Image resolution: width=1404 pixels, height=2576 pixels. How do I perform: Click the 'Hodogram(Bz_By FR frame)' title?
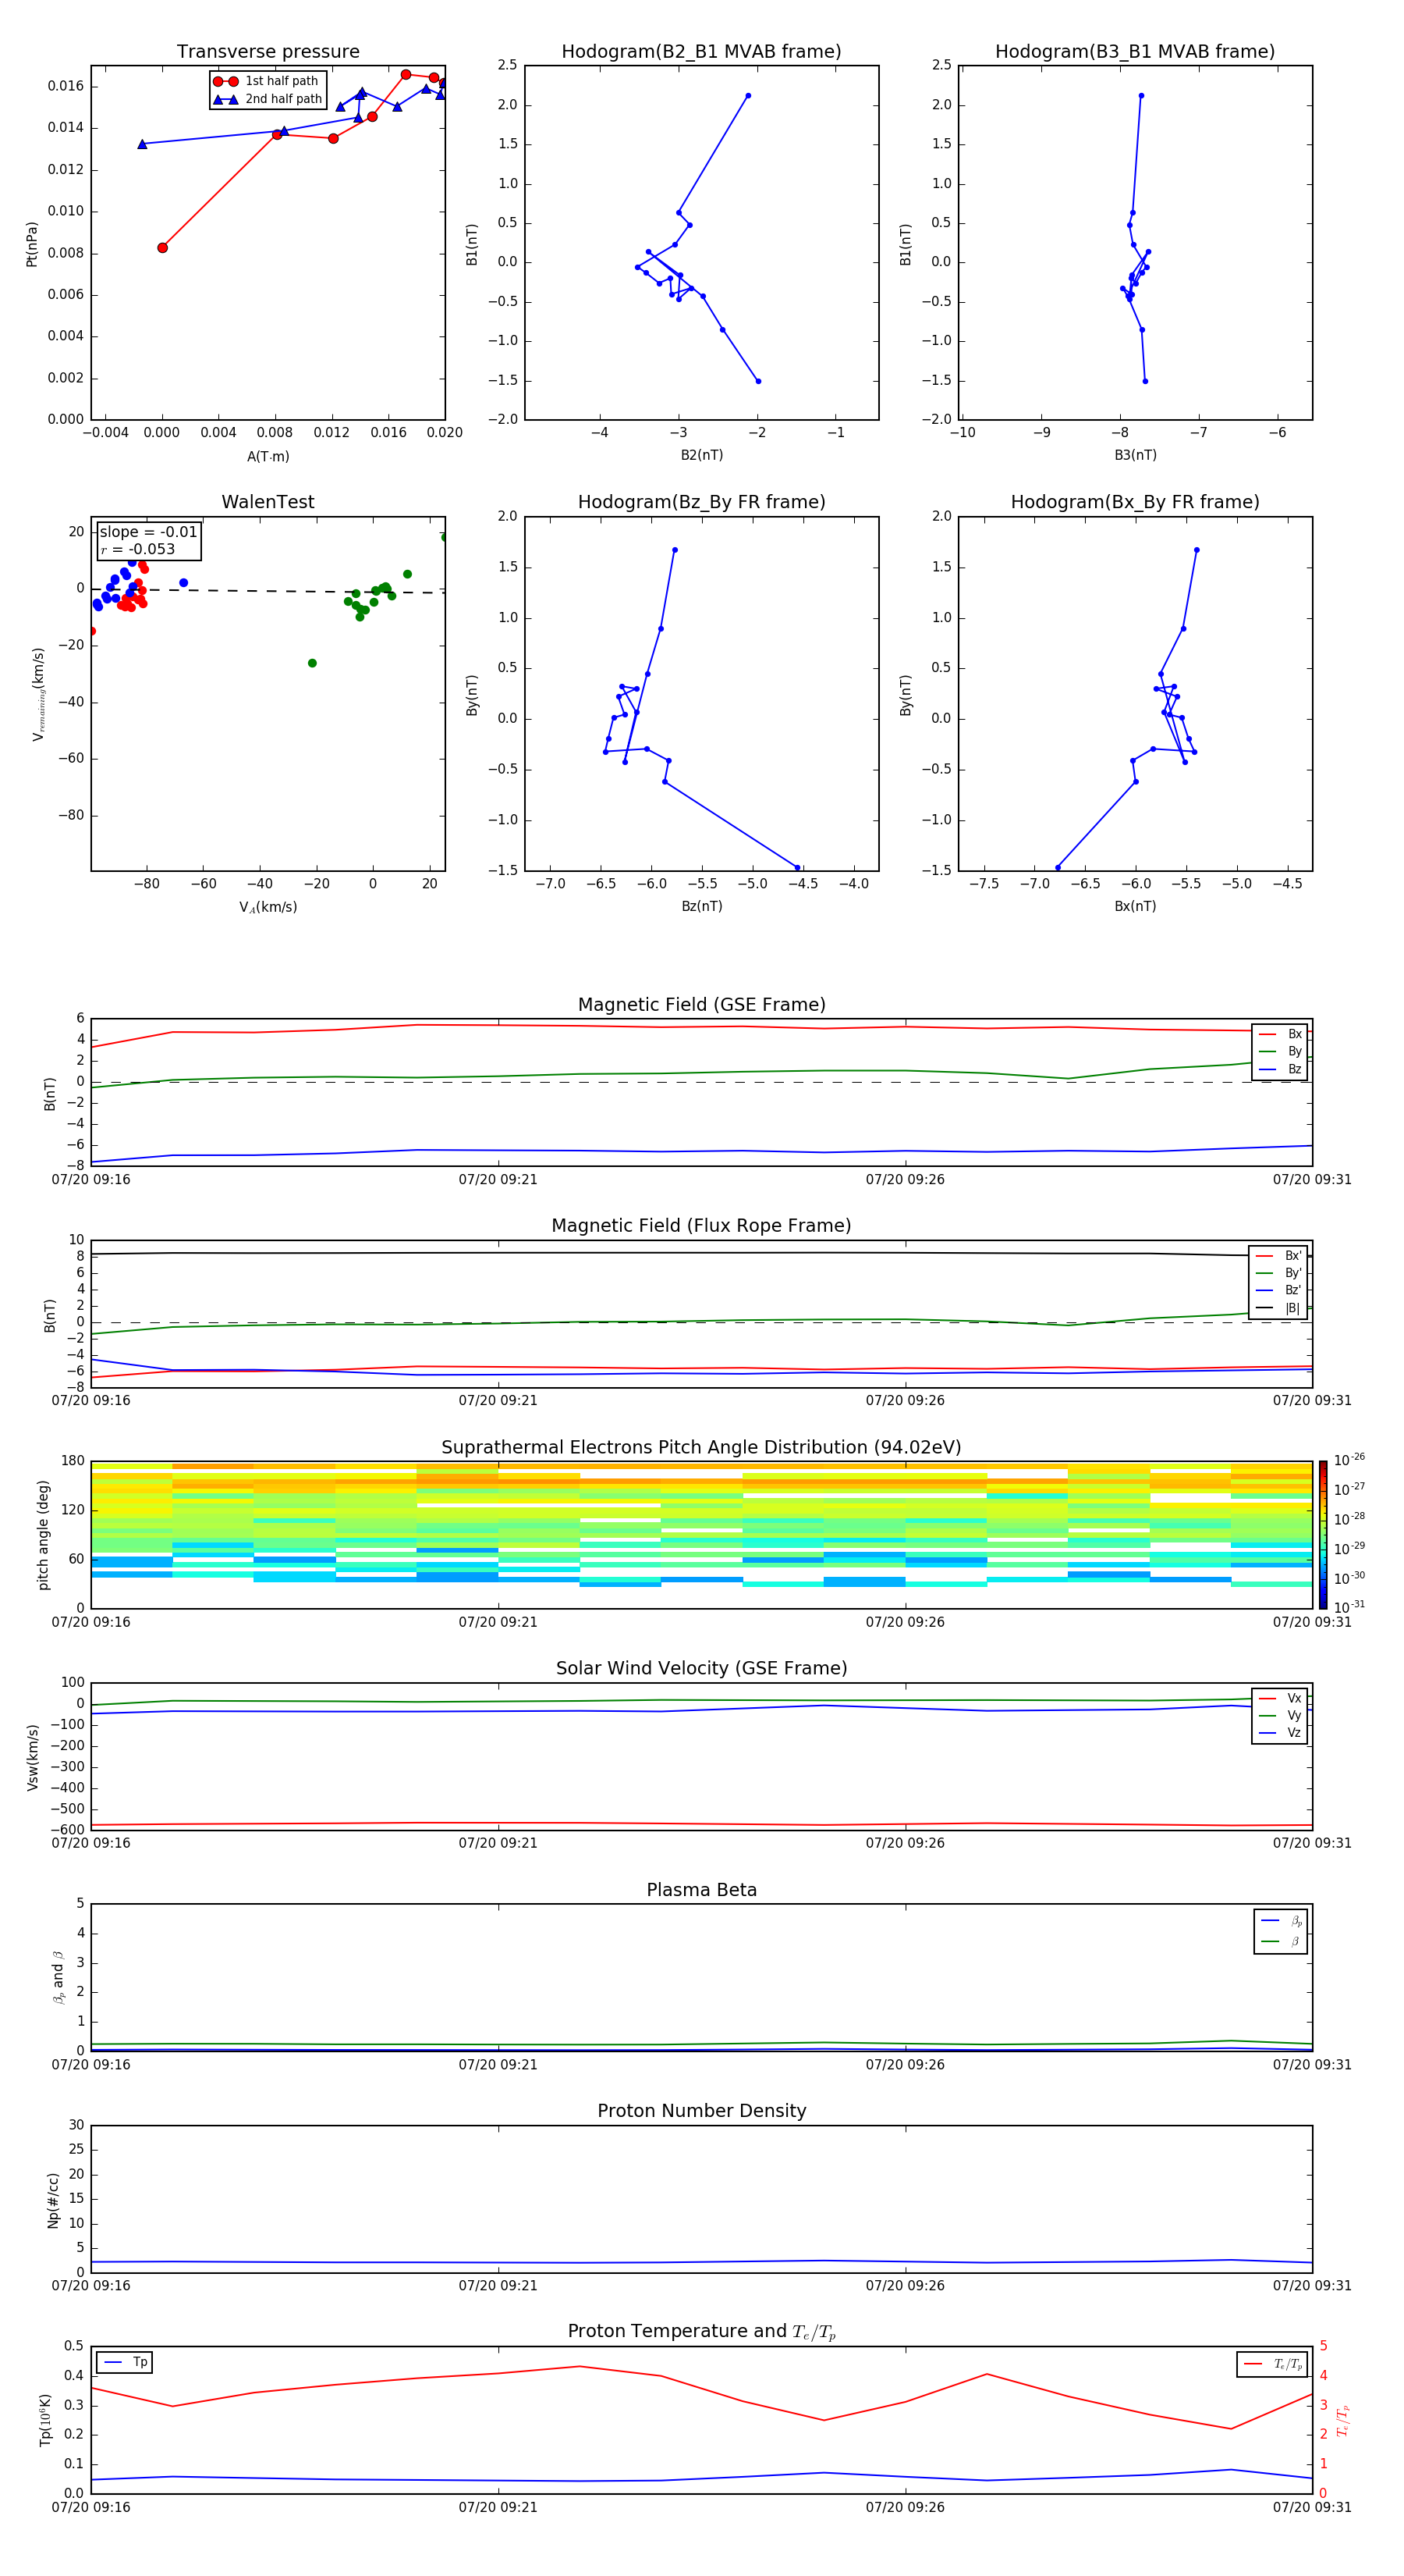(x=701, y=502)
